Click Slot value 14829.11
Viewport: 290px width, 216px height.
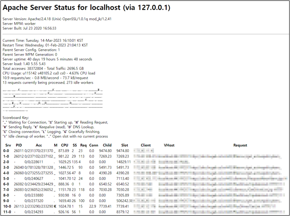coord(123,162)
